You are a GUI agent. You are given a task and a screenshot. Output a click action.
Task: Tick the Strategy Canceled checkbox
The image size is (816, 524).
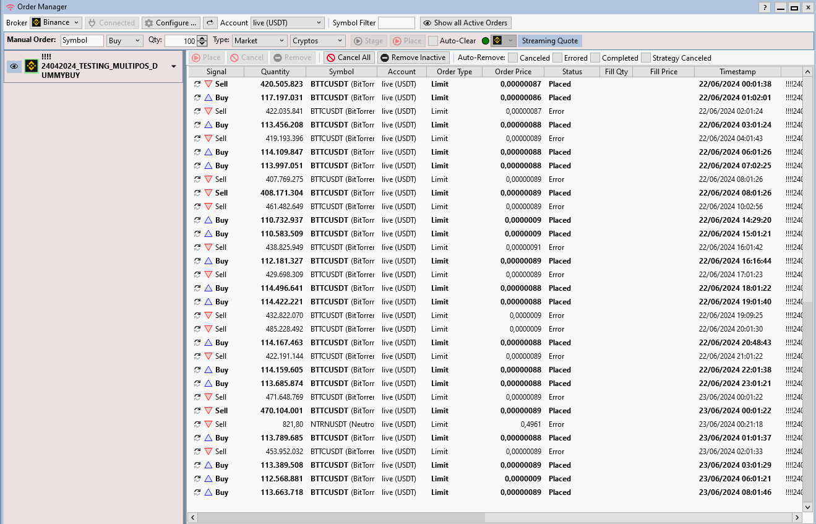coord(646,58)
